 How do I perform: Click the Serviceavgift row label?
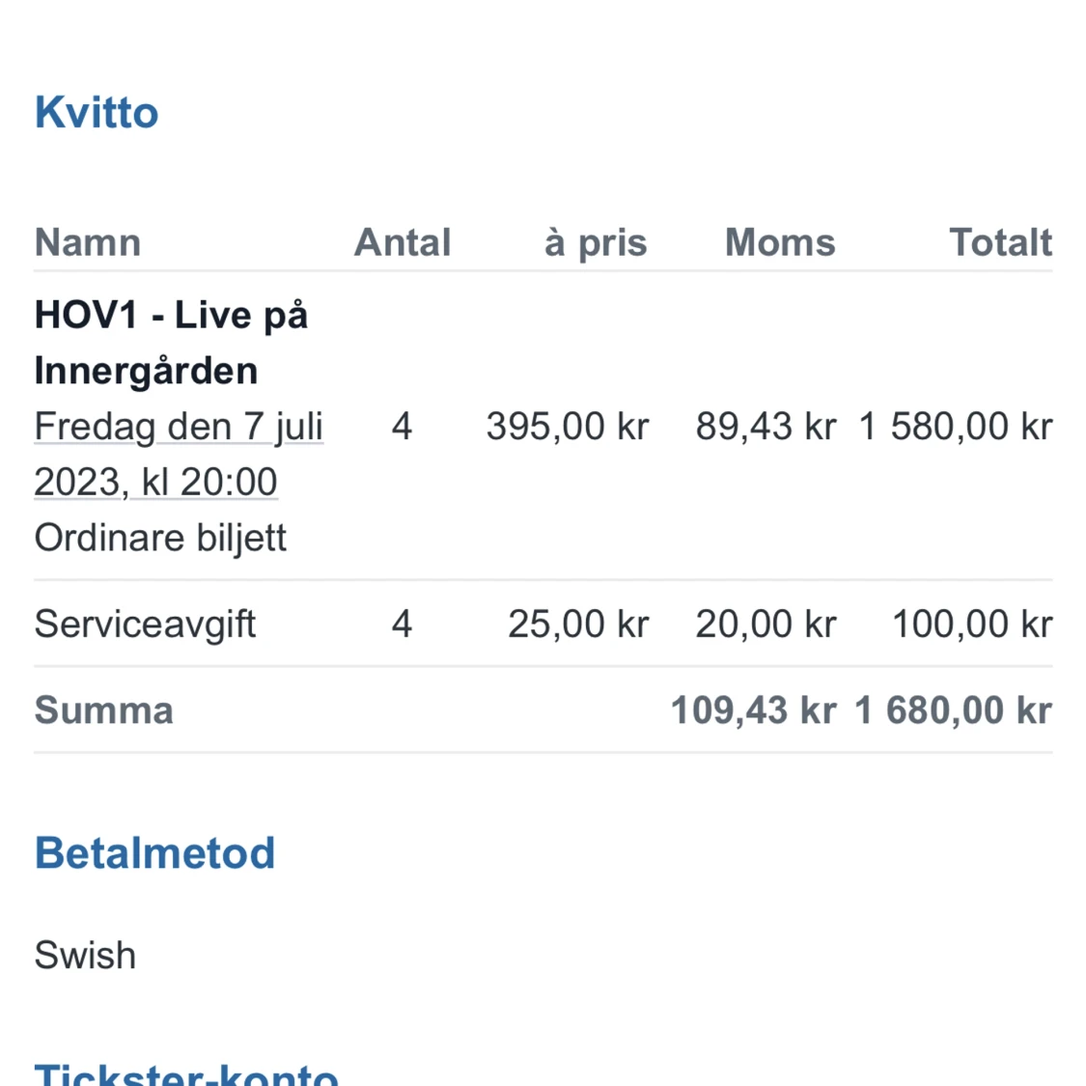[x=145, y=624]
